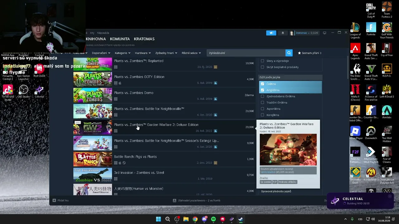Viewport: 399px width, 224px height.
Task: Click the Fortnite desktop shortcut
Action: point(371,30)
